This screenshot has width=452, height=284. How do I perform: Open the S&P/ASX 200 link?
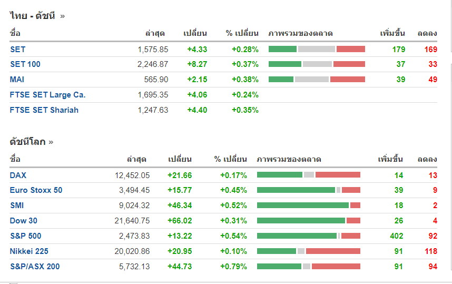[x=35, y=267]
